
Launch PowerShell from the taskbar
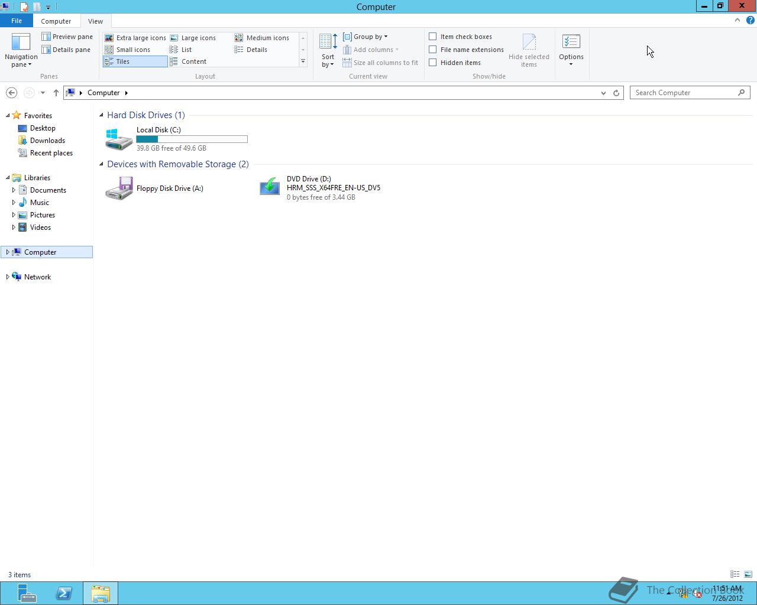(64, 593)
